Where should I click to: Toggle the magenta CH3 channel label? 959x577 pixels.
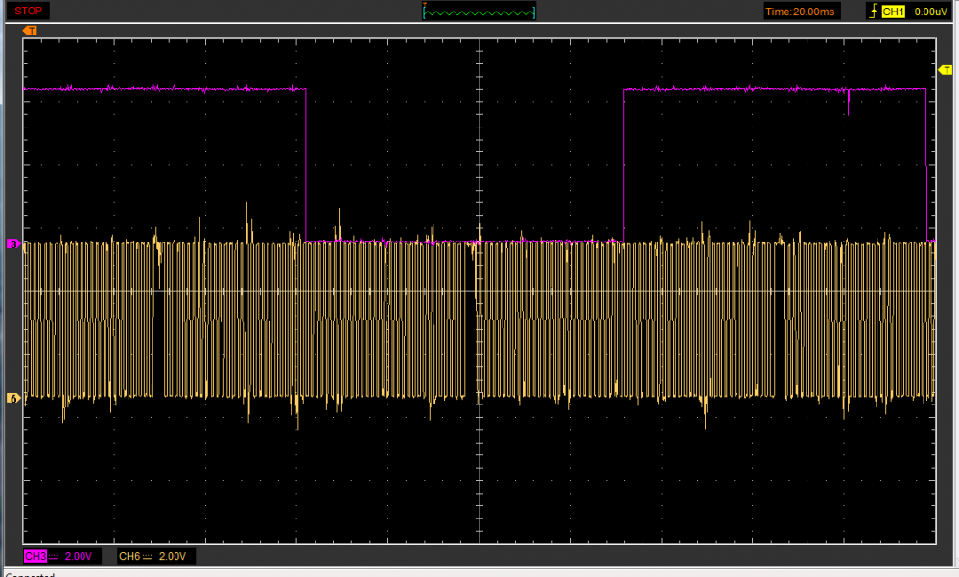tap(35, 556)
